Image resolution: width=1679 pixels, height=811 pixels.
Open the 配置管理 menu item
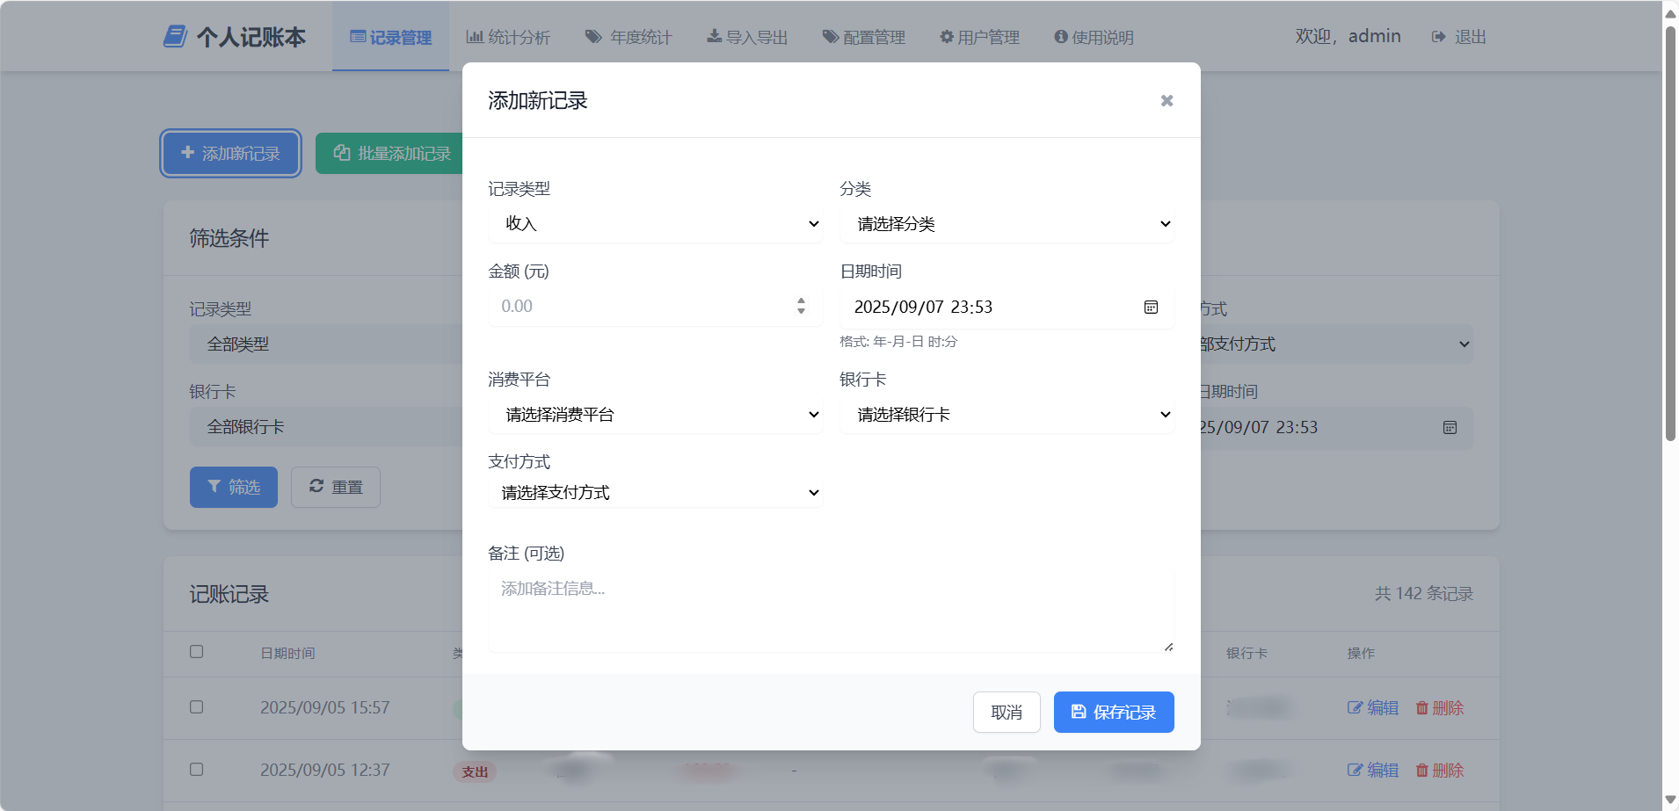pyautogui.click(x=864, y=38)
